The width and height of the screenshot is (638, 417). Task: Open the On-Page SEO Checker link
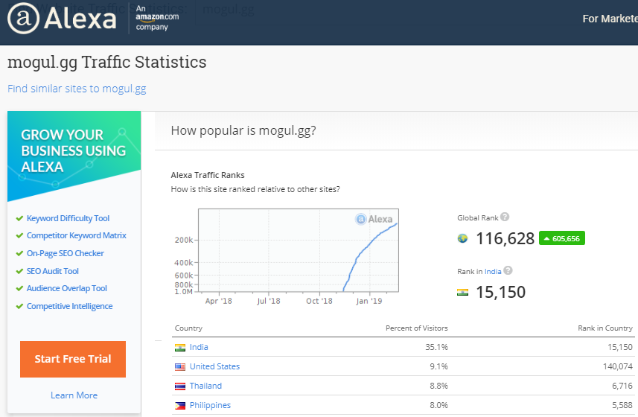pyautogui.click(x=65, y=253)
